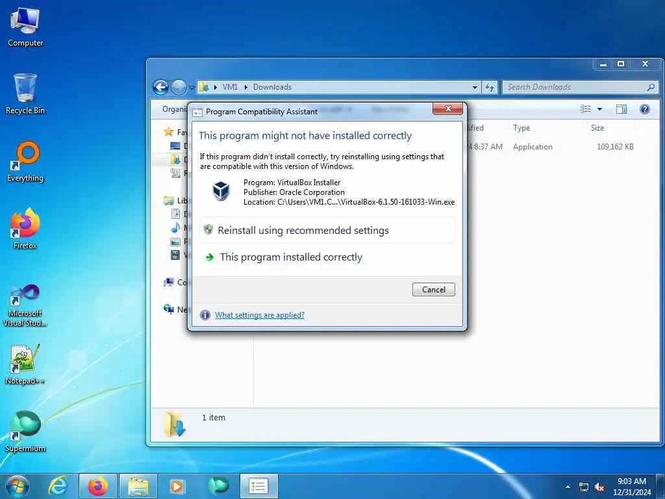Go forward in the Explorer window
Screen dimensions: 665x499
pyautogui.click(x=179, y=88)
